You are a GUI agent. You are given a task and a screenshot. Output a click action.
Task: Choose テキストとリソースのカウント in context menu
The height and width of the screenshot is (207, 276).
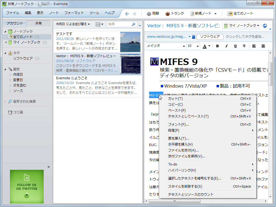coord(208,195)
